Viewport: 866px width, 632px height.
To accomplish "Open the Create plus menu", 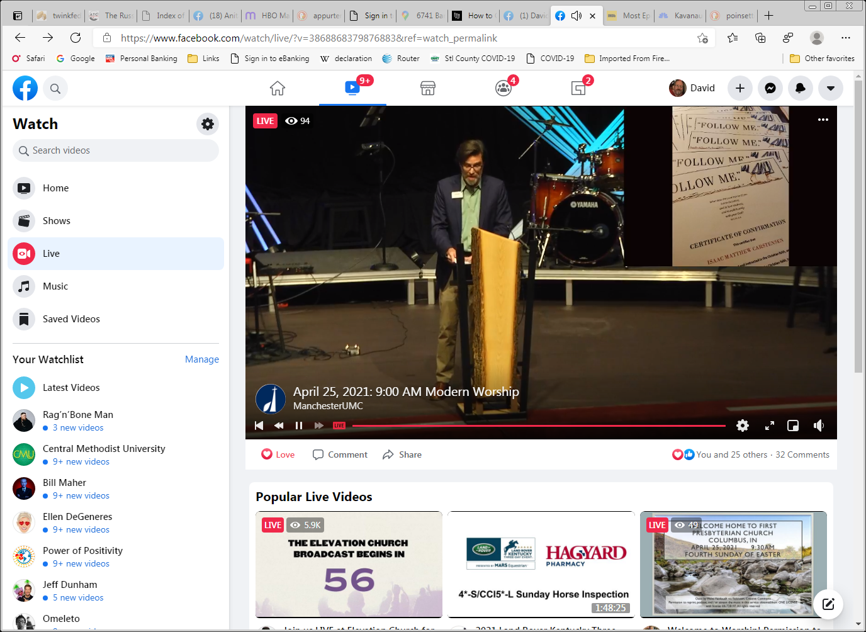I will 739,88.
